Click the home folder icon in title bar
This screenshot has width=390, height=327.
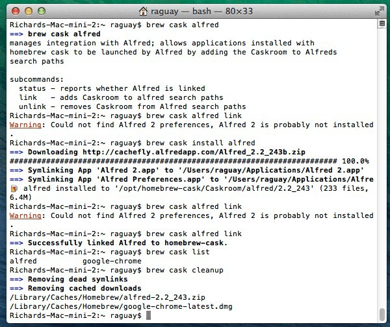click(x=143, y=11)
